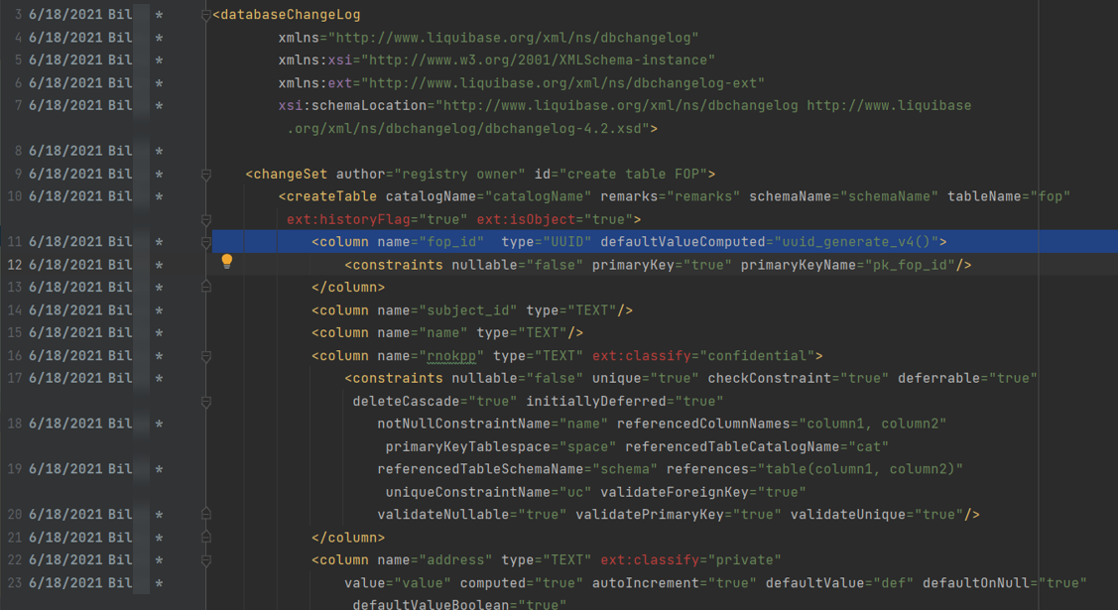Click the 'autoIncrement' attribute
The height and width of the screenshot is (610, 1118).
point(646,583)
